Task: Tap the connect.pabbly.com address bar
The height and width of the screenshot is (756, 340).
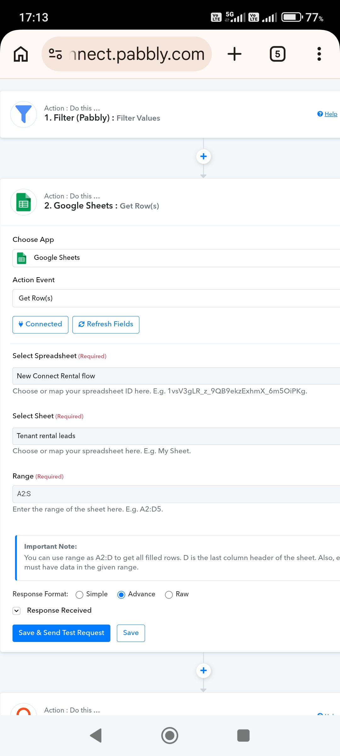Action: (x=127, y=54)
